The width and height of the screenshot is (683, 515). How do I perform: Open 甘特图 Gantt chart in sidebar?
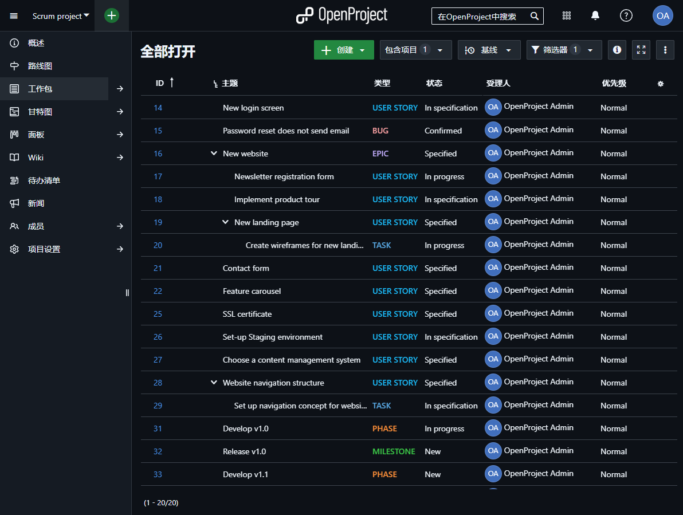(x=40, y=112)
